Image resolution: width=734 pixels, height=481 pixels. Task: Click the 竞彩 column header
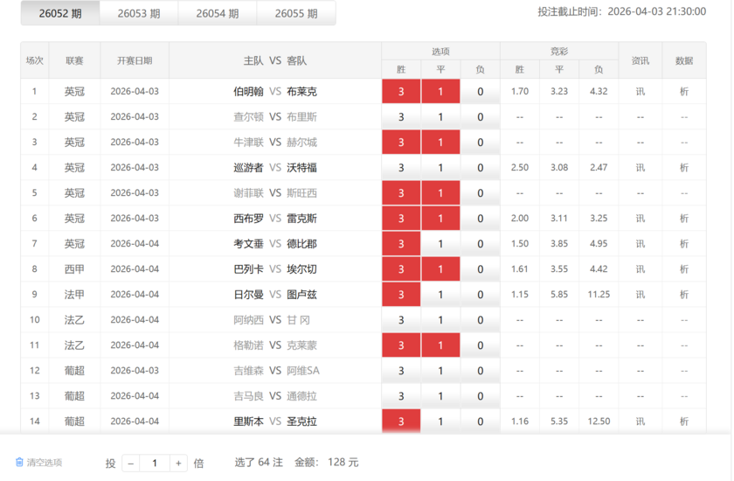pyautogui.click(x=559, y=51)
